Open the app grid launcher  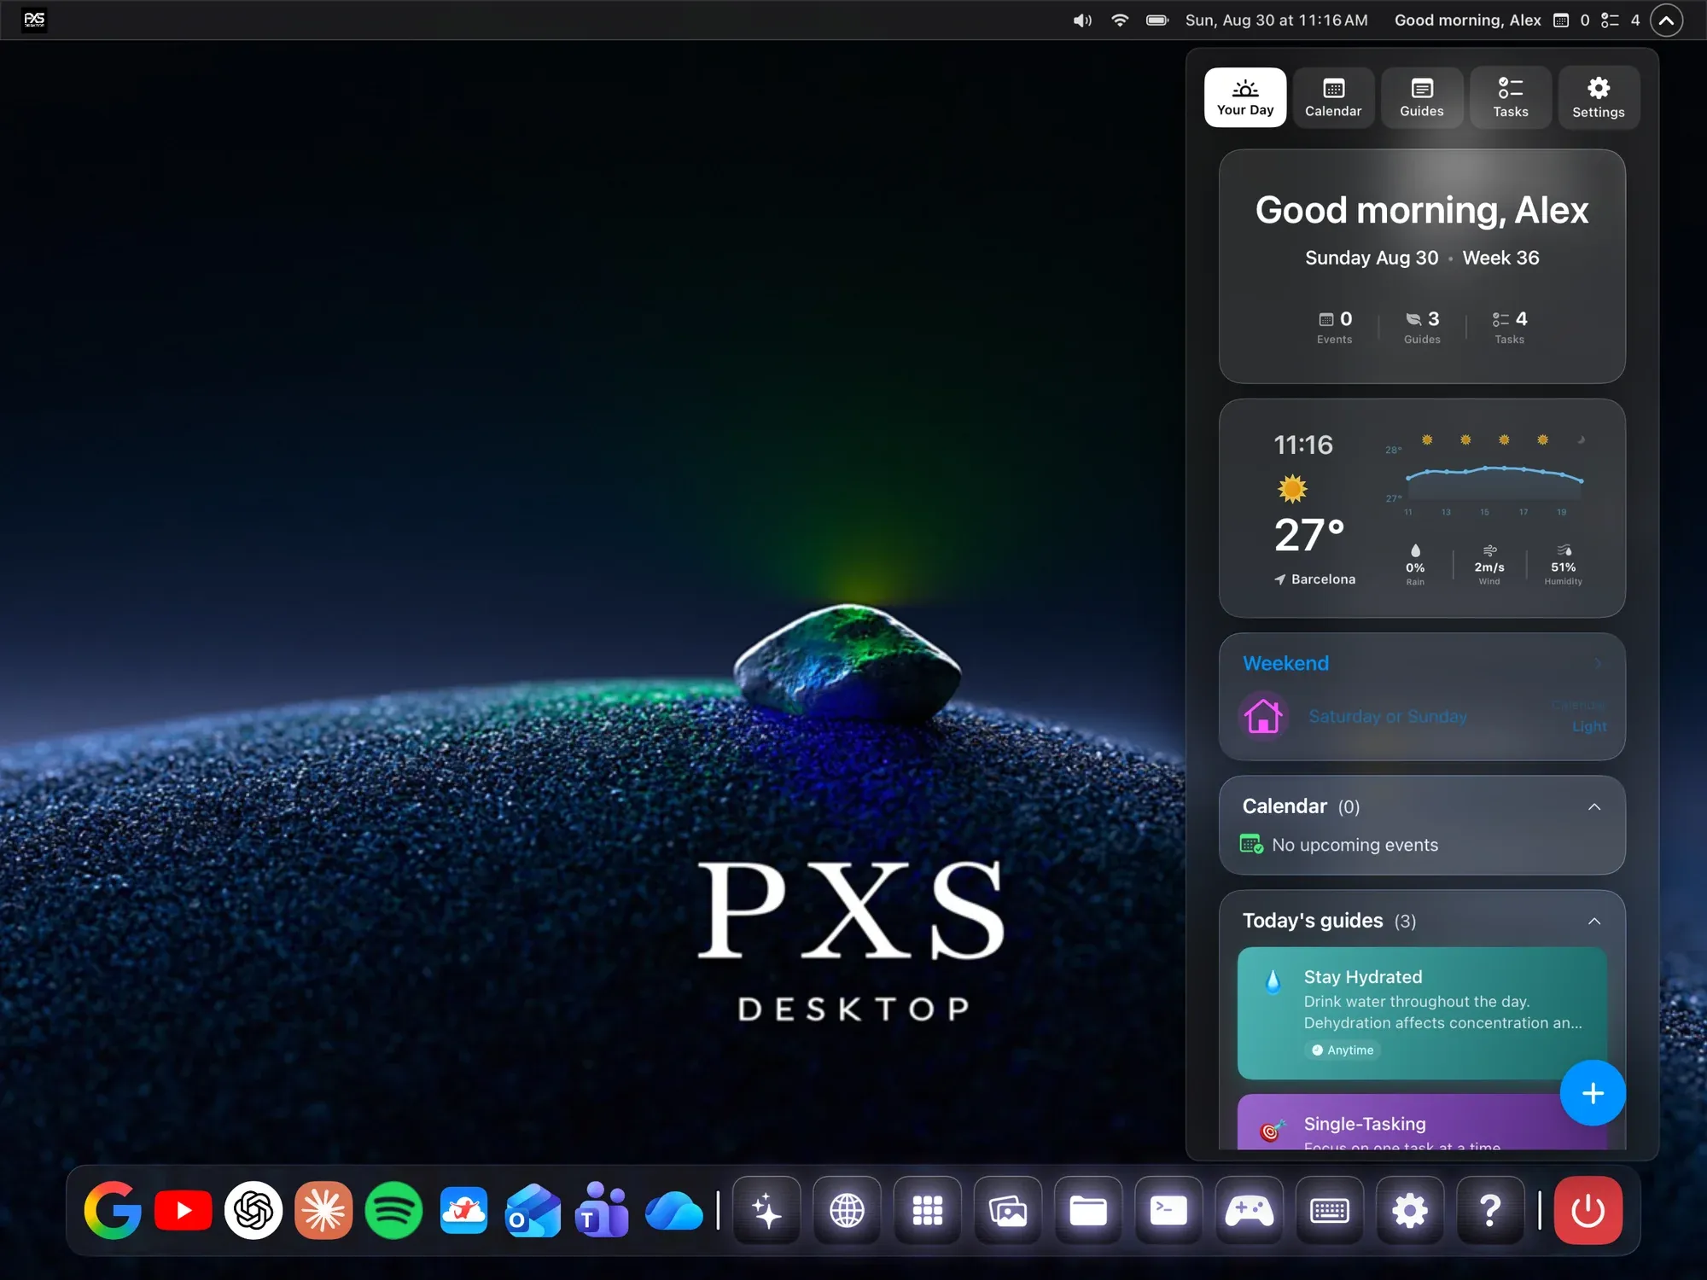click(927, 1210)
